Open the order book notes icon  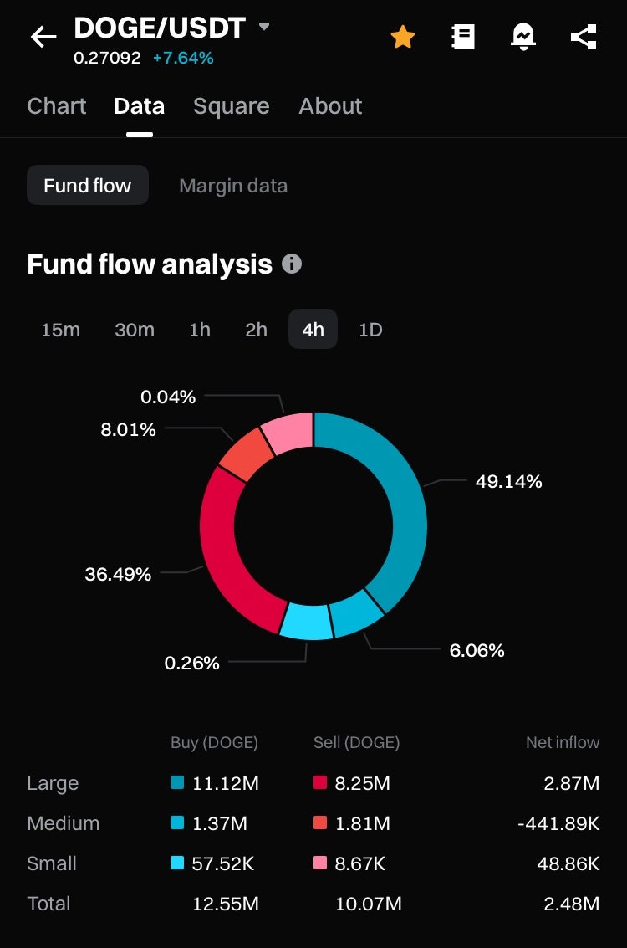(x=463, y=36)
